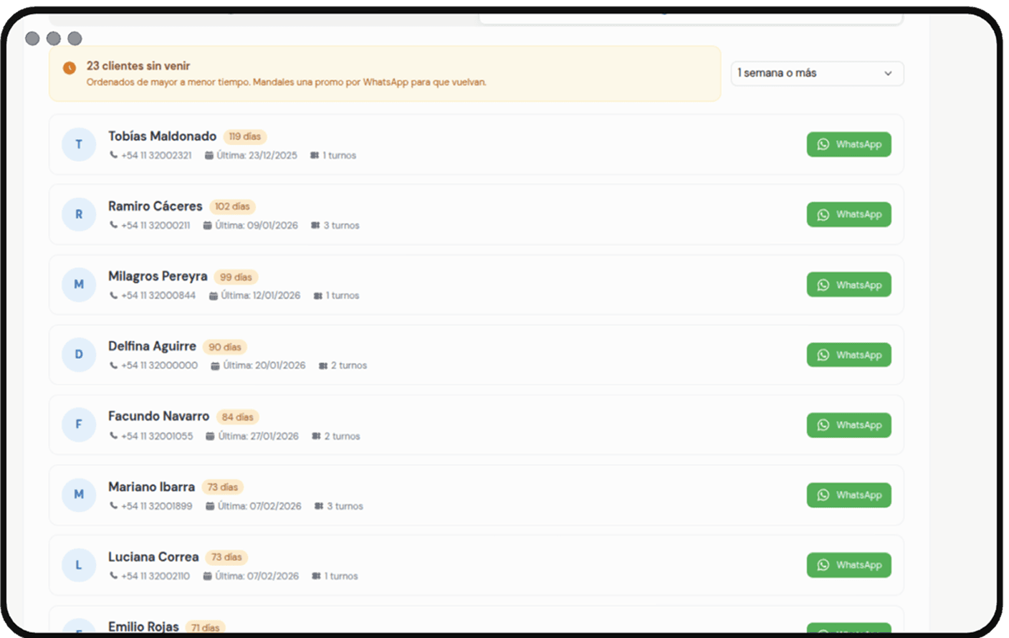1009x638 pixels.
Task: Click the 'D' avatar of Delfina Aguirre
Action: (79, 354)
